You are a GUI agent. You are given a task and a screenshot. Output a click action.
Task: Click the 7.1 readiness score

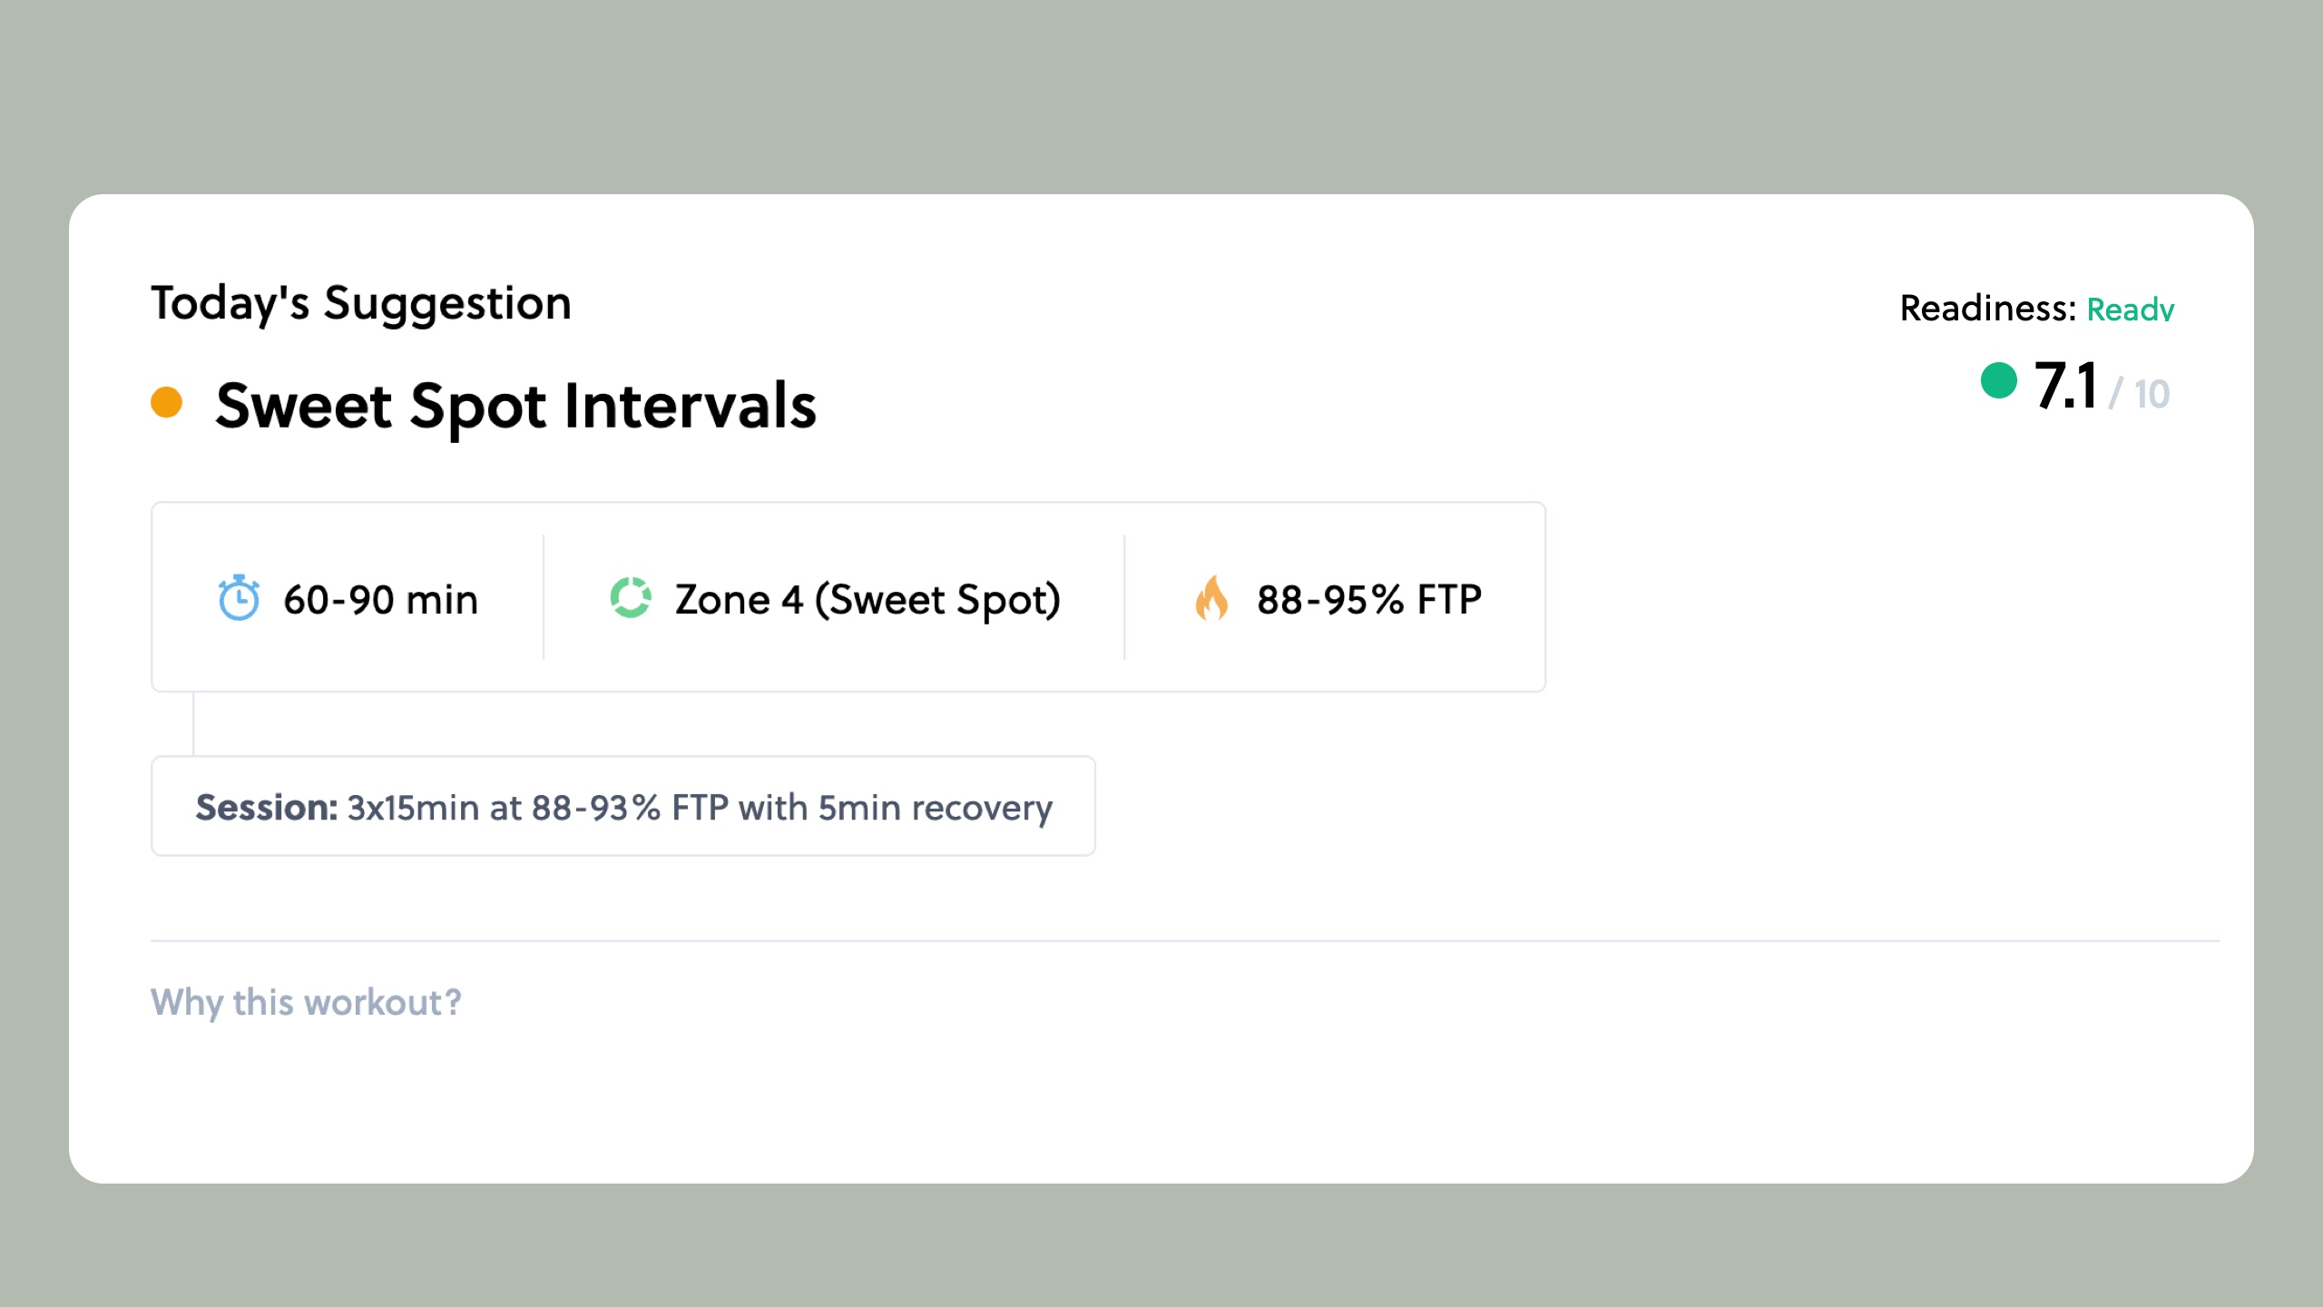[x=2064, y=386]
